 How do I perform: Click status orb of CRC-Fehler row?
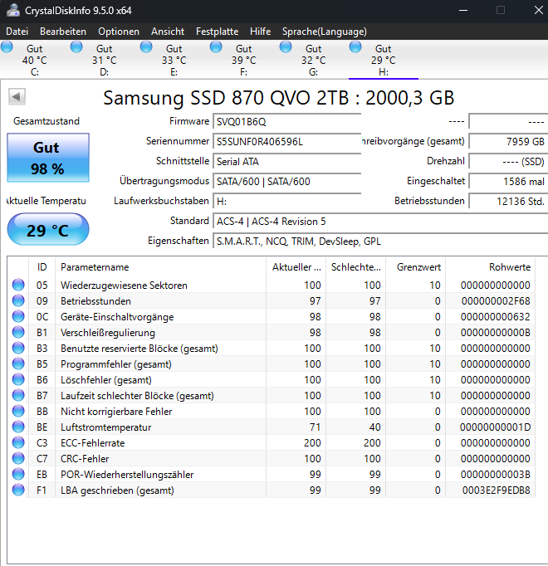click(x=18, y=458)
